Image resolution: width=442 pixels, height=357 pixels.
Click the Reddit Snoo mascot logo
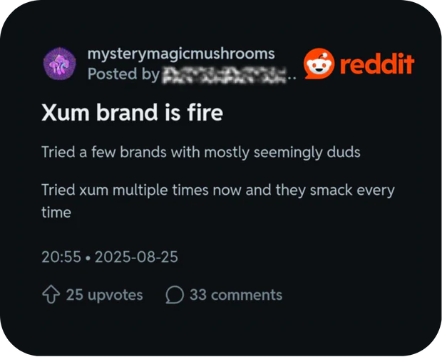[319, 64]
